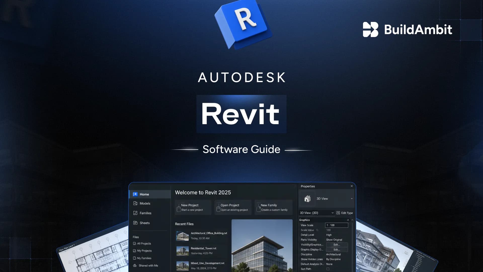Open the Models section icon

135,203
